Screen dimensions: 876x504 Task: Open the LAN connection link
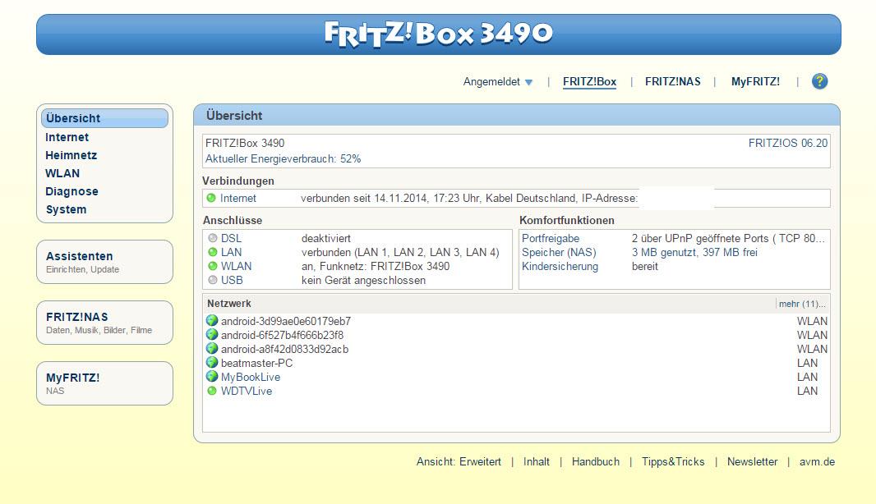(231, 252)
